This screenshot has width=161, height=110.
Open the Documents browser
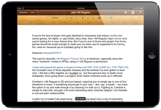tap(24, 13)
